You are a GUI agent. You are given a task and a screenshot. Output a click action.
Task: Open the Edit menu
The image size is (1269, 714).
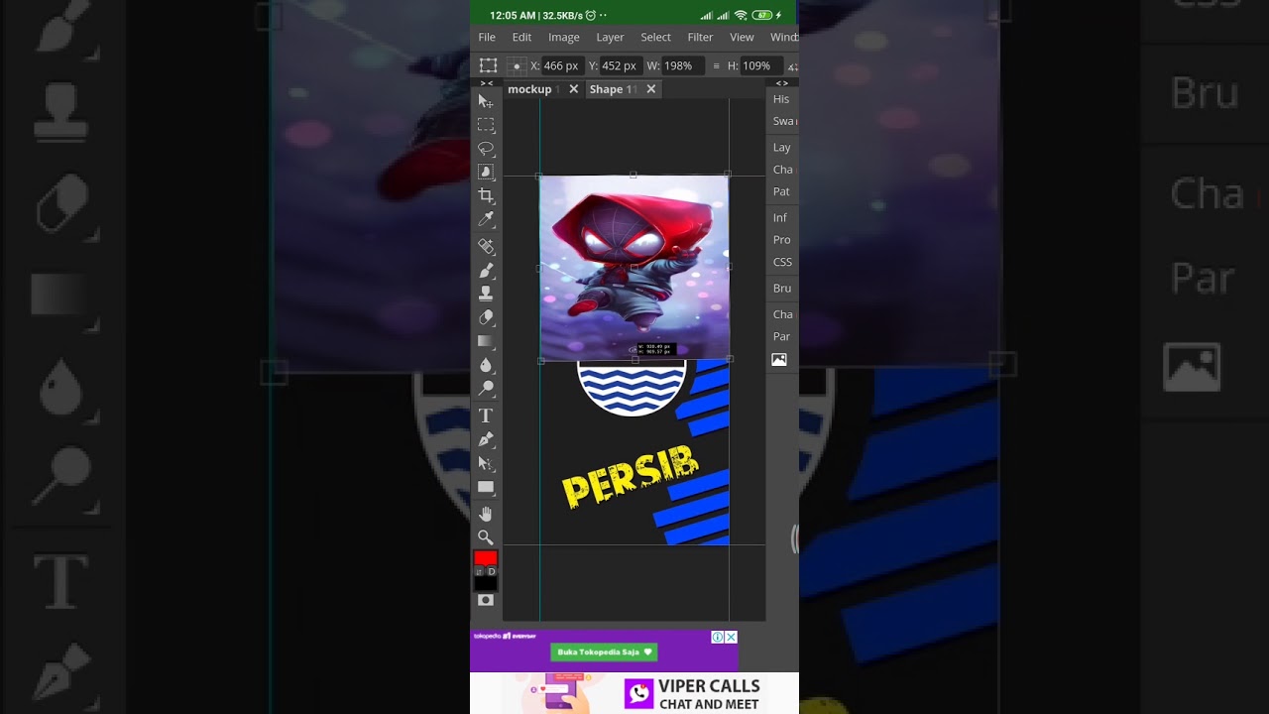pyautogui.click(x=521, y=37)
